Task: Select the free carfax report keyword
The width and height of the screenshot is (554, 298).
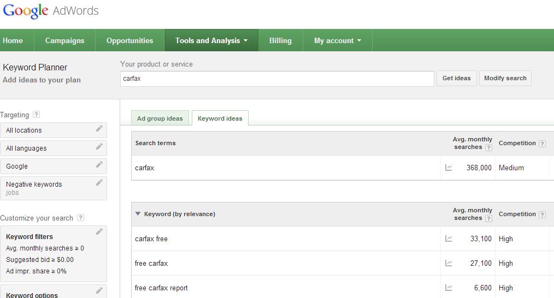Action: click(x=161, y=288)
